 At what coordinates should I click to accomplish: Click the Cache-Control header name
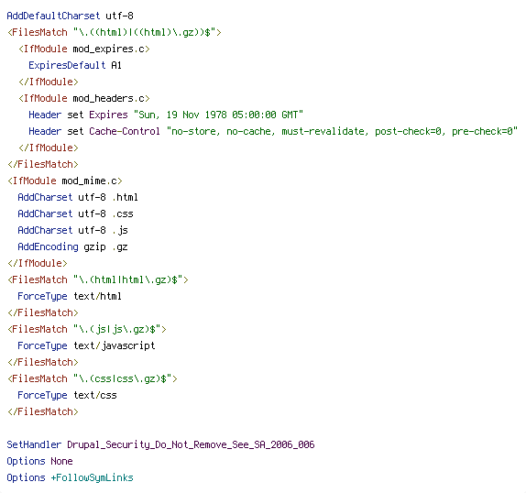(125, 131)
